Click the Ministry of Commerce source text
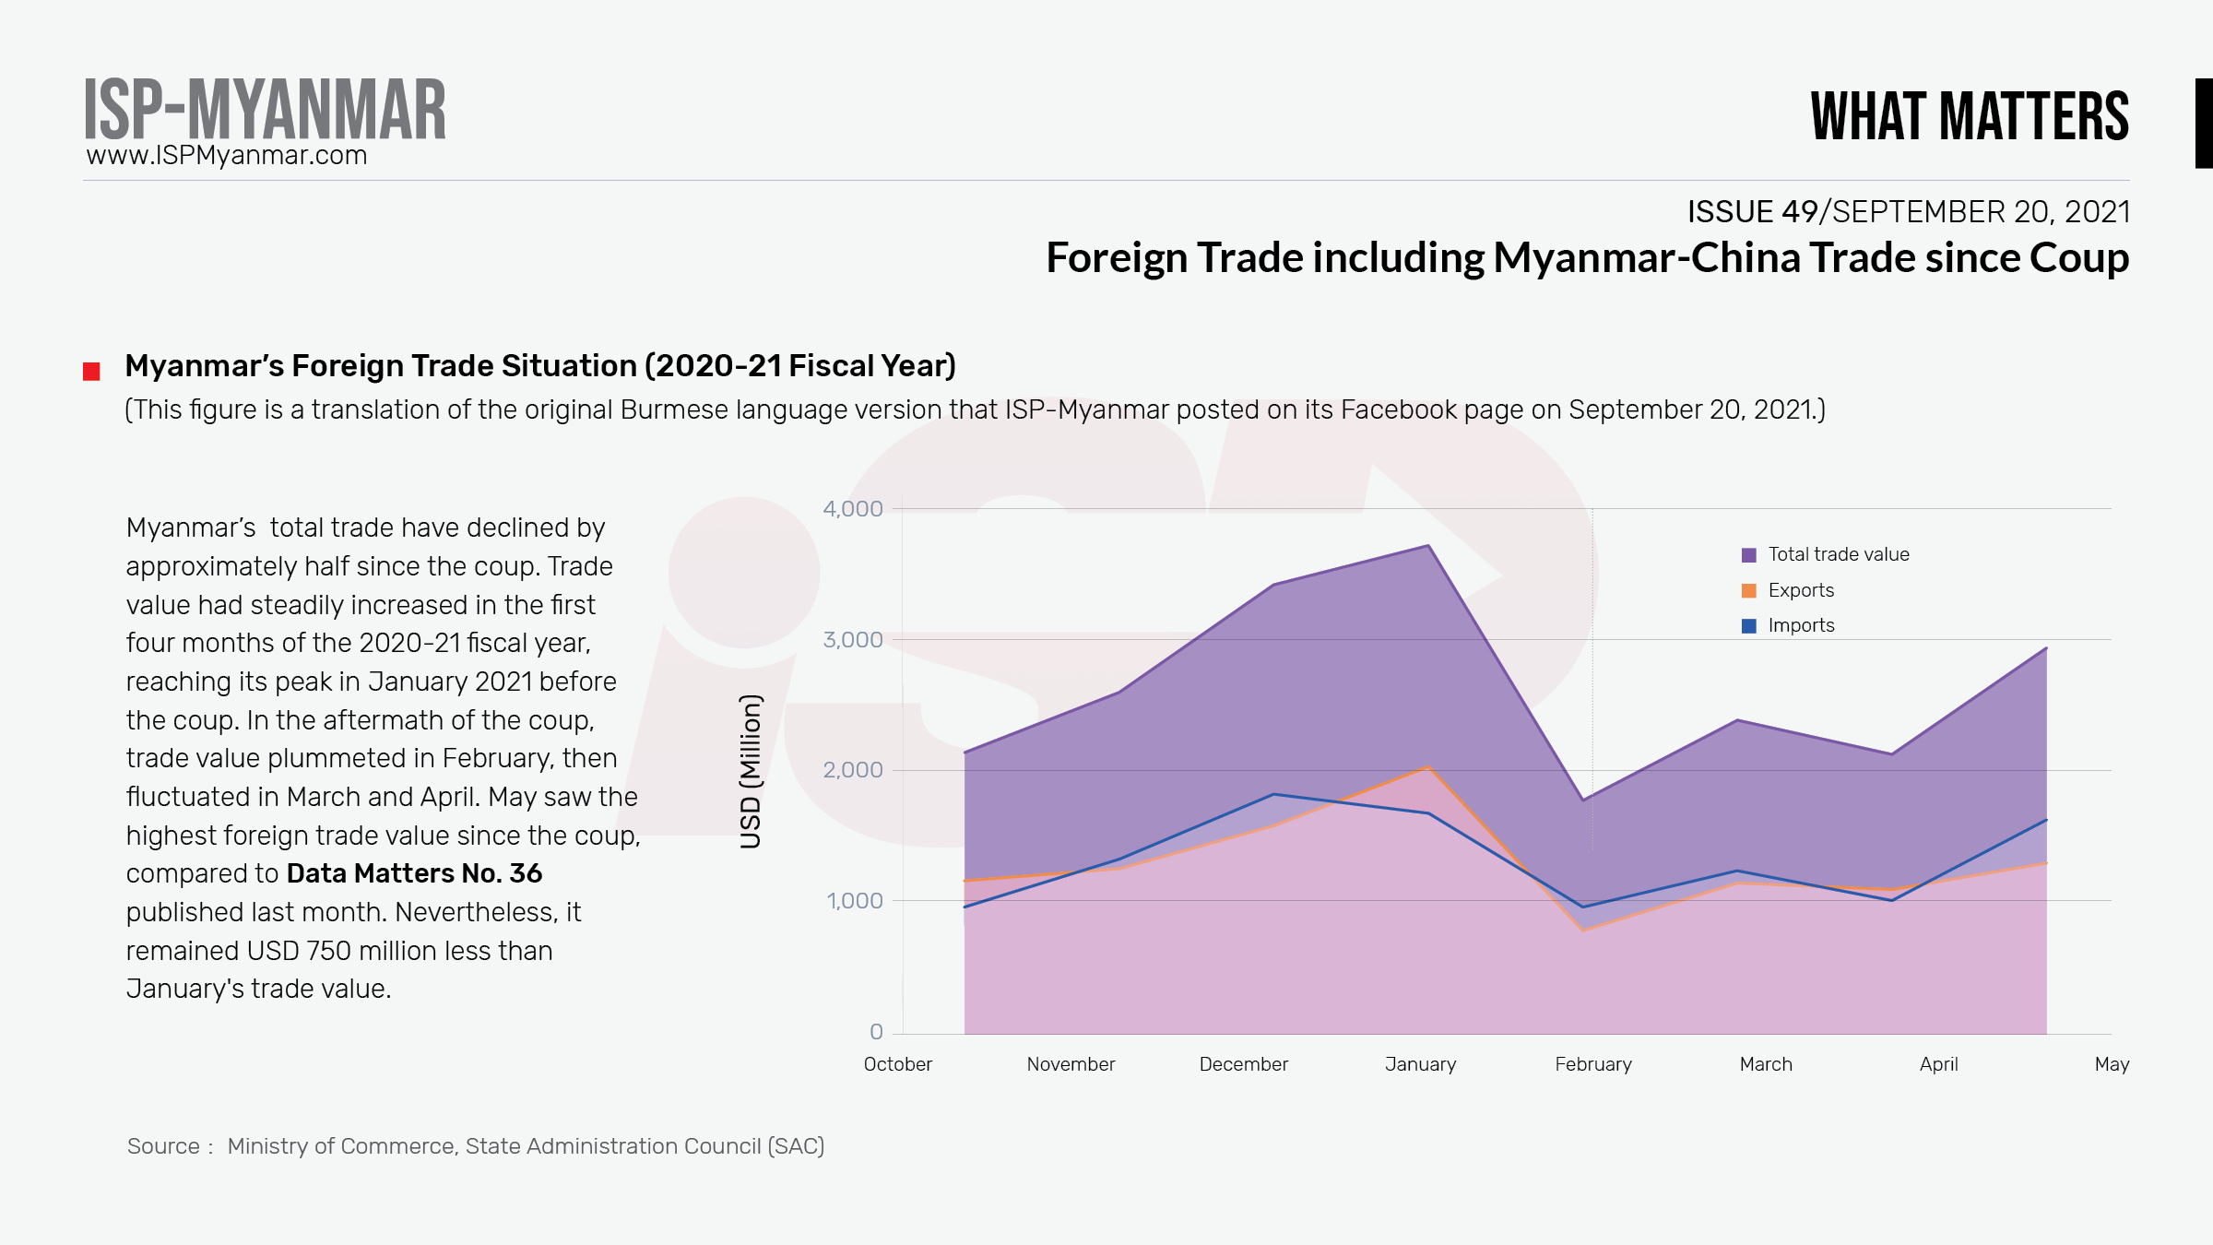Screen dimensions: 2213x1245 [x=526, y=1146]
